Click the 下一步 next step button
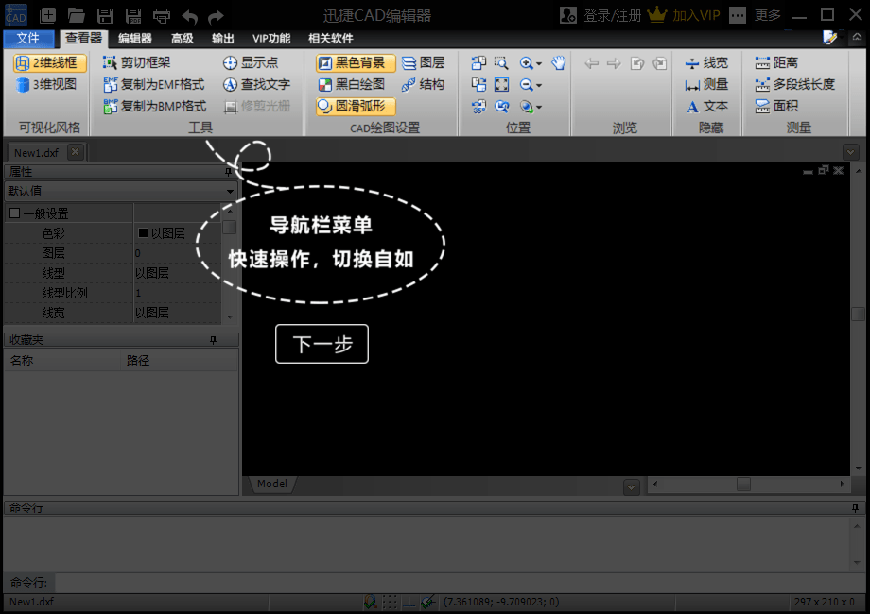The width and height of the screenshot is (870, 614). click(x=322, y=343)
